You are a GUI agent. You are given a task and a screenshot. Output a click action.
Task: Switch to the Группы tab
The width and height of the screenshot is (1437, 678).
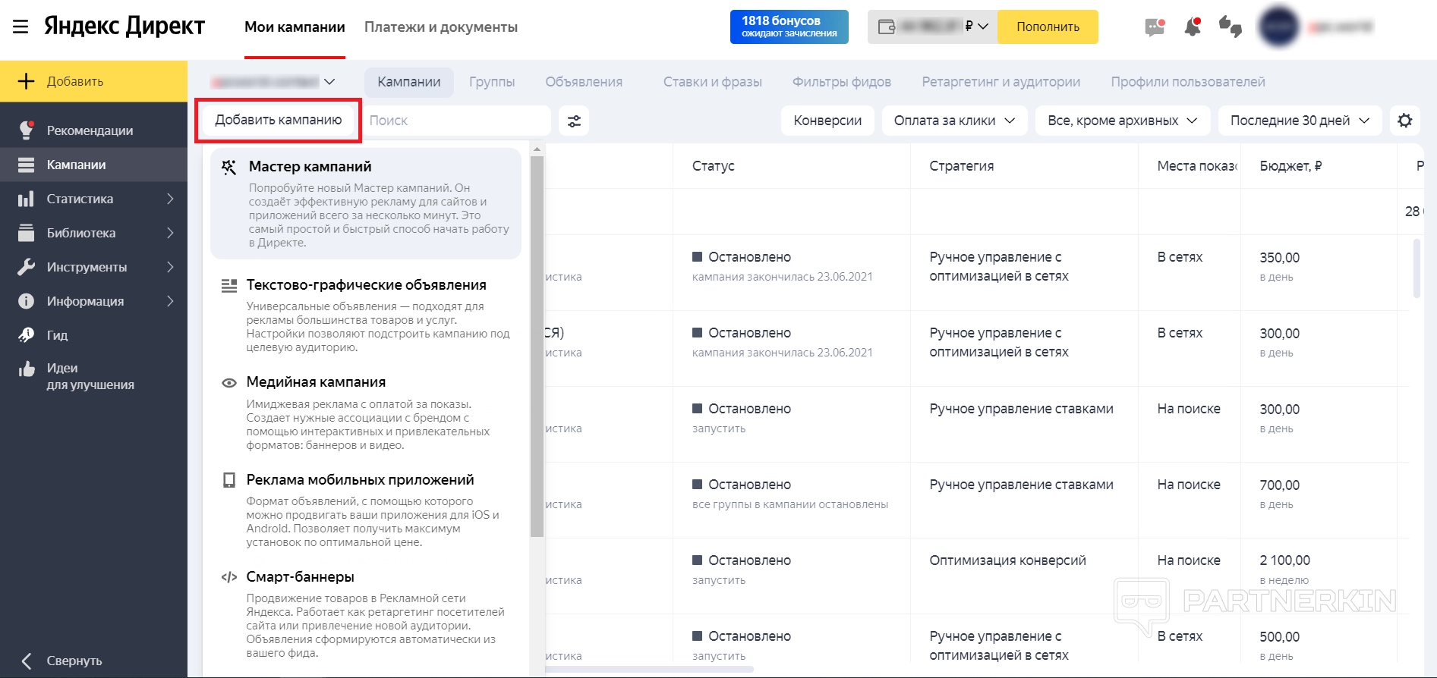492,82
